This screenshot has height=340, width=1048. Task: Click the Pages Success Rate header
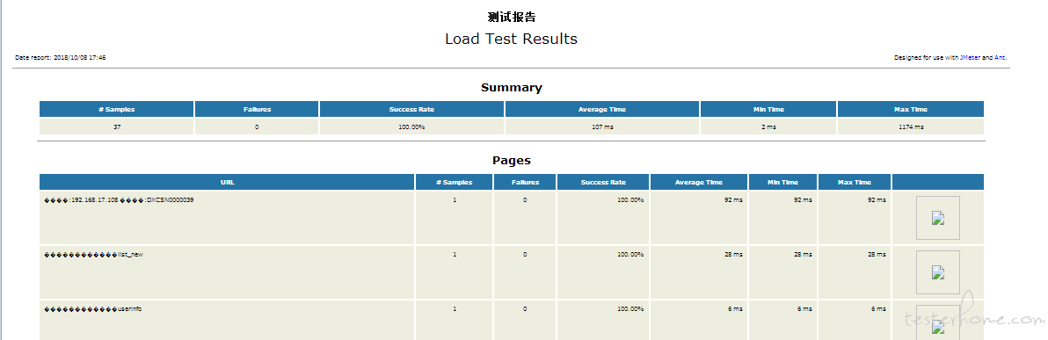tap(603, 182)
